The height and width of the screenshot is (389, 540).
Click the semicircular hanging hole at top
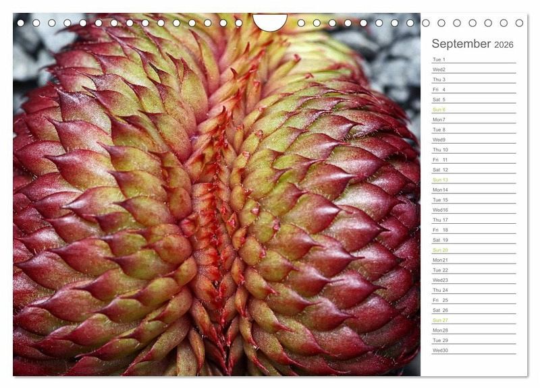pyautogui.click(x=270, y=22)
